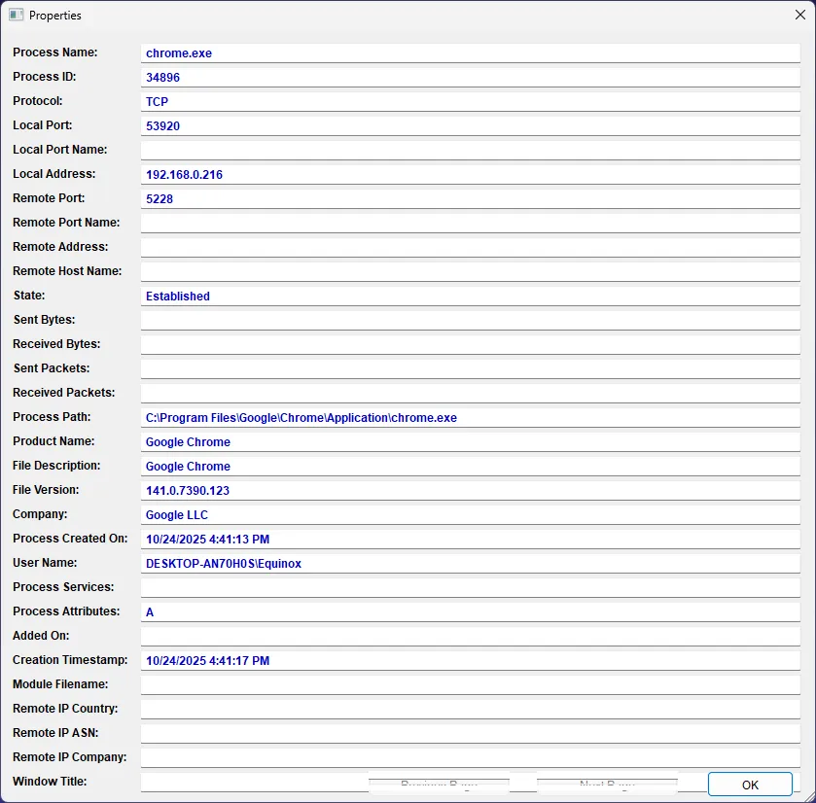Click the Process Attributes field showing A

coord(470,612)
